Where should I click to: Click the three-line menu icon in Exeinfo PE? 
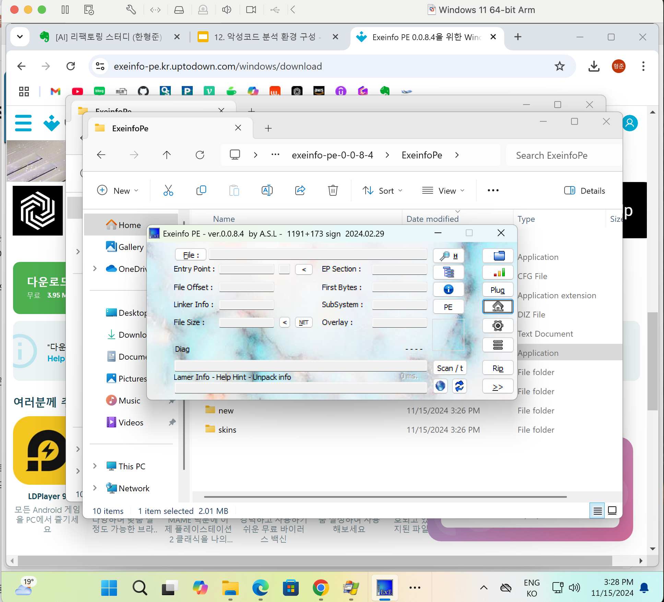[x=498, y=345]
